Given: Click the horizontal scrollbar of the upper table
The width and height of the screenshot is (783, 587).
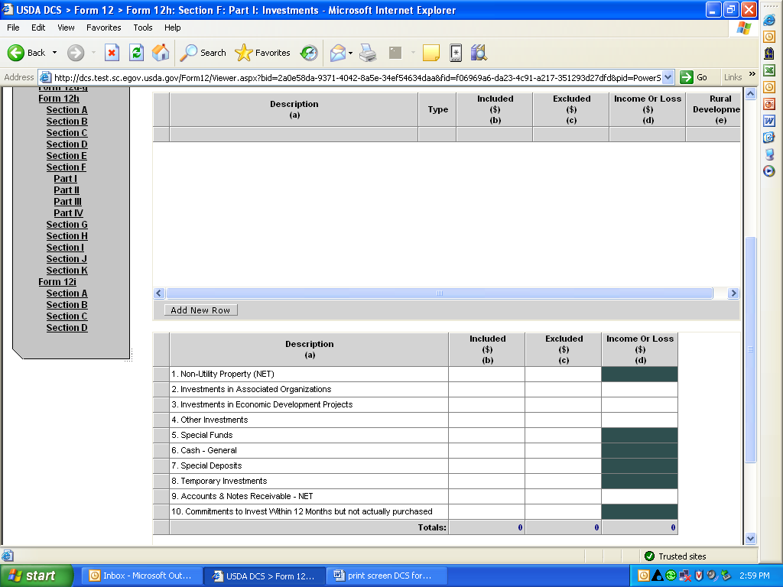Looking at the screenshot, I should point(440,293).
